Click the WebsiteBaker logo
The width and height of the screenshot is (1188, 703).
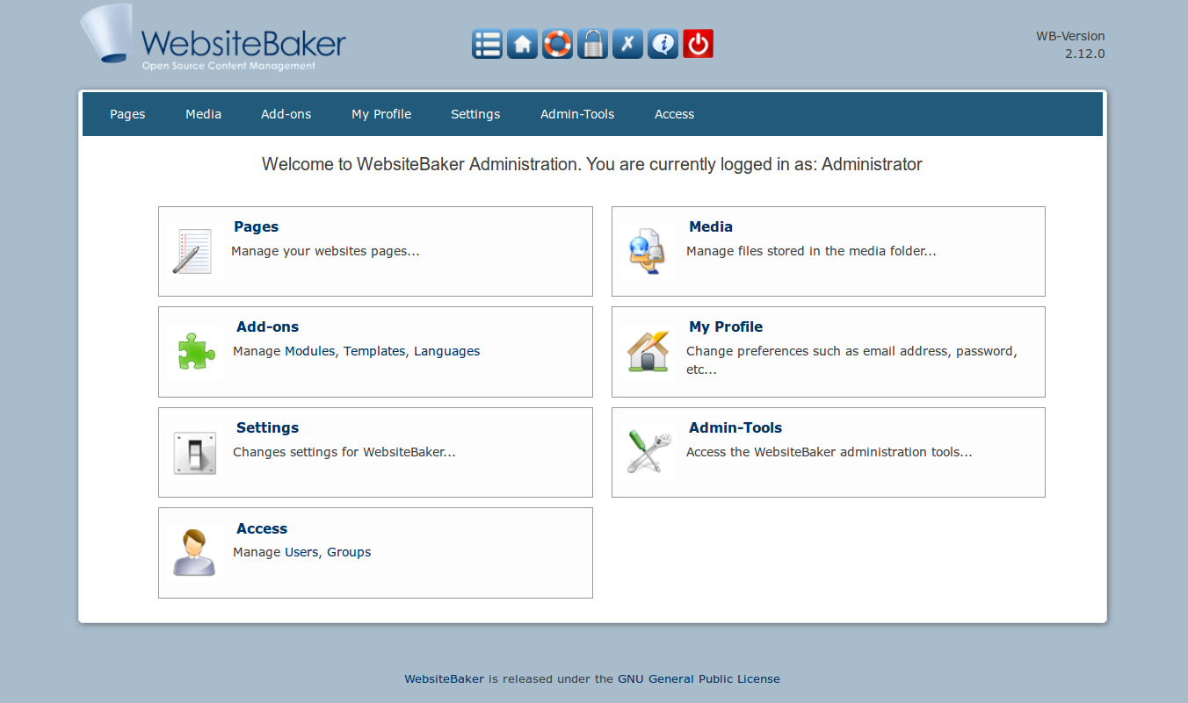click(x=214, y=38)
